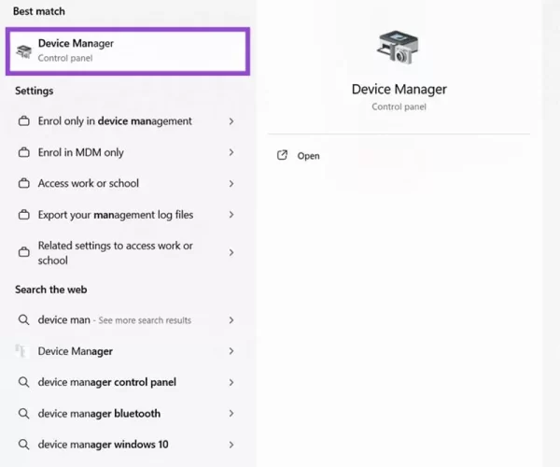This screenshot has height=467, width=560.
Task: Click device man See more search results
Action: point(114,320)
